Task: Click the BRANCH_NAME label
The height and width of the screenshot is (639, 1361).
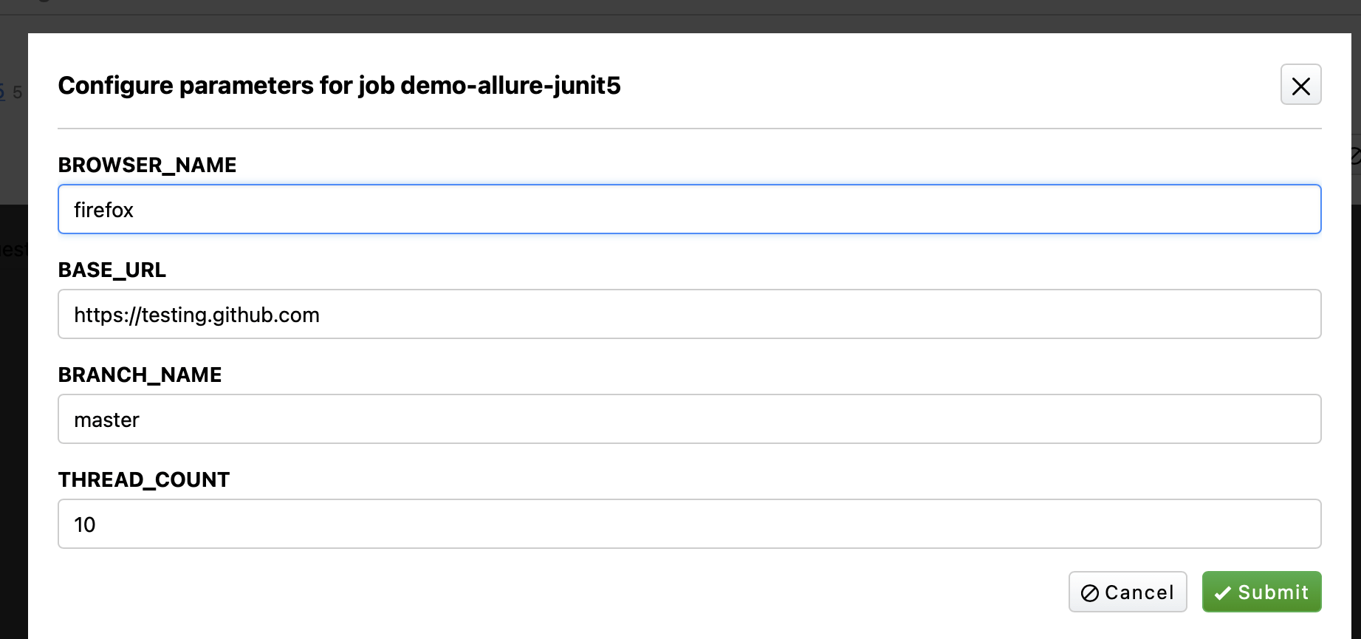Action: (x=140, y=375)
